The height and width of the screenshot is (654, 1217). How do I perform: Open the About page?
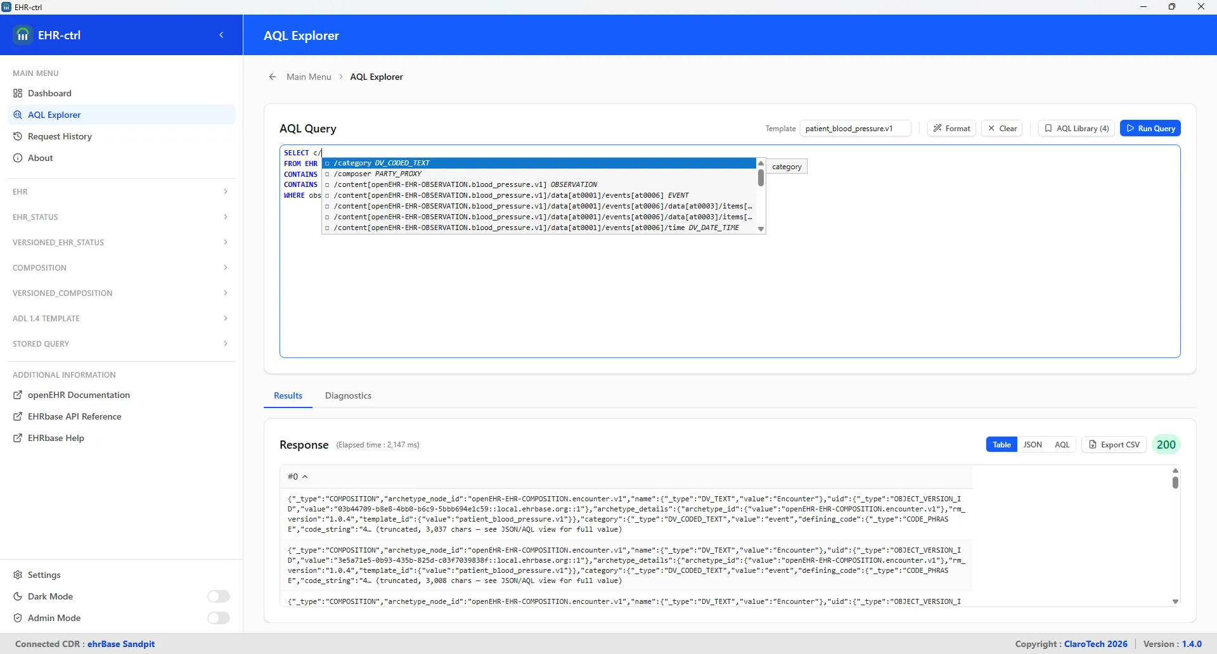pos(121,158)
